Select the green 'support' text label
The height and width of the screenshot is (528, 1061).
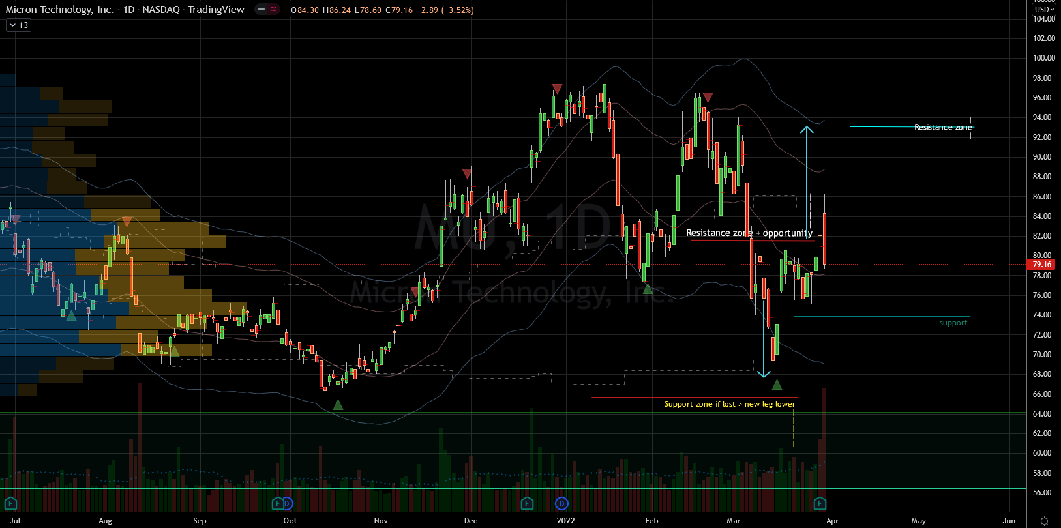[953, 323]
